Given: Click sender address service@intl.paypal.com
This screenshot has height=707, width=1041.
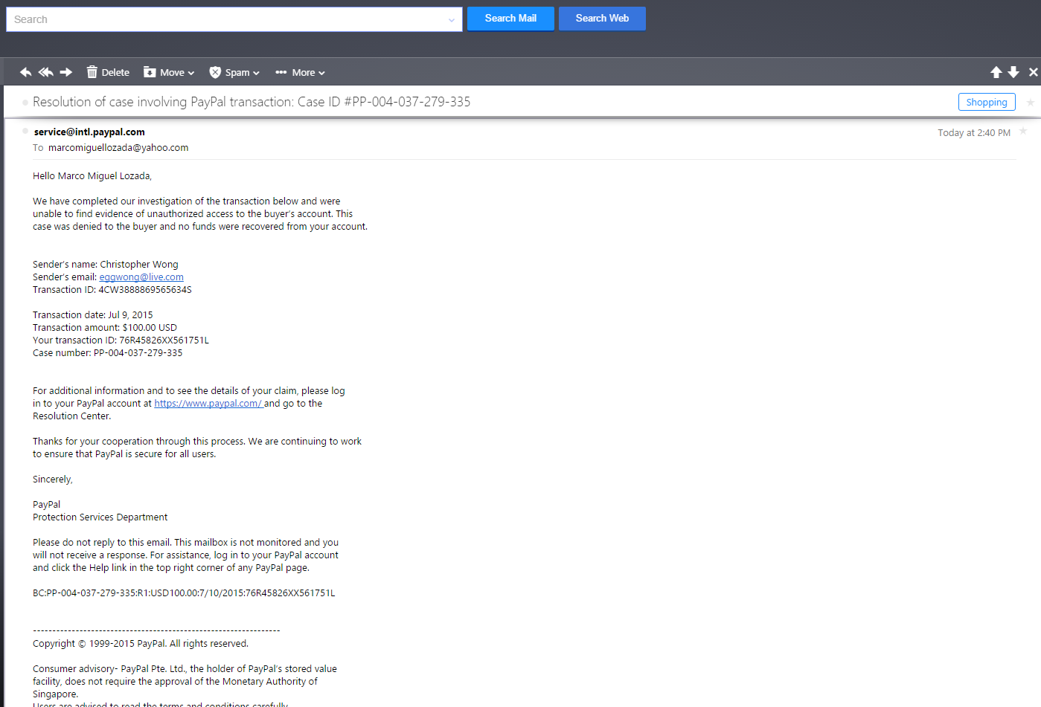Looking at the screenshot, I should coord(89,132).
